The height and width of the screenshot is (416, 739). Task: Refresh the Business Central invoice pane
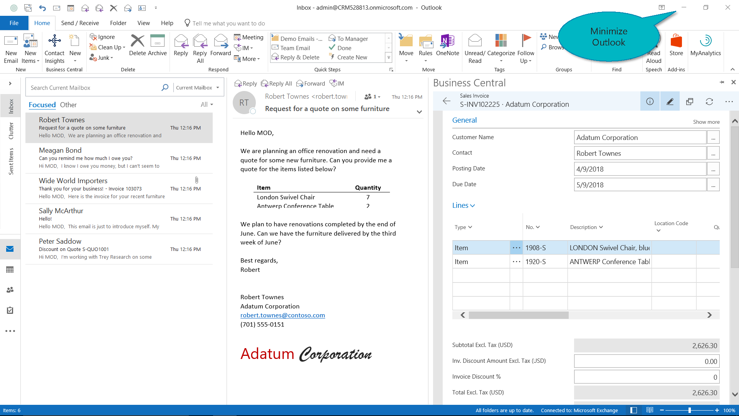pos(709,101)
